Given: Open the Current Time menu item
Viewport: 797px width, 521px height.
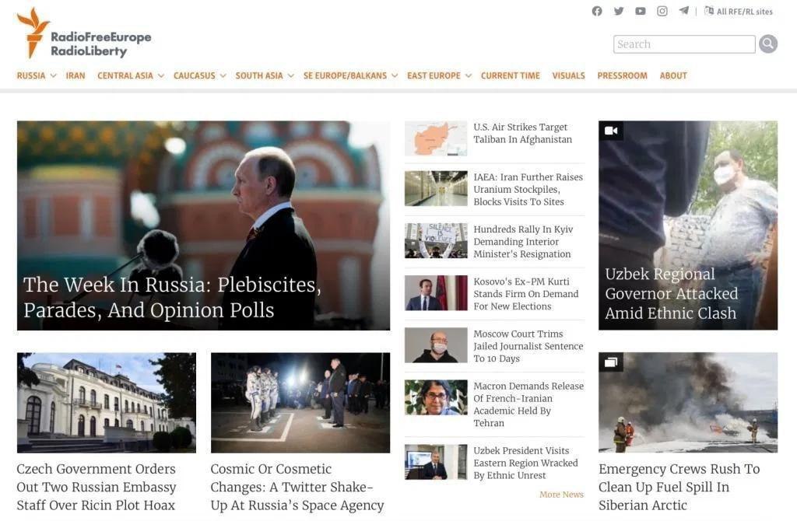Looking at the screenshot, I should click(x=511, y=75).
